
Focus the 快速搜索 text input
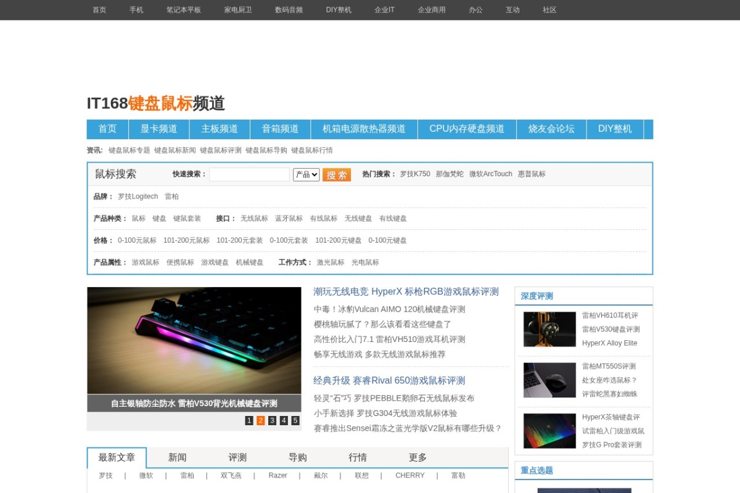(x=249, y=174)
